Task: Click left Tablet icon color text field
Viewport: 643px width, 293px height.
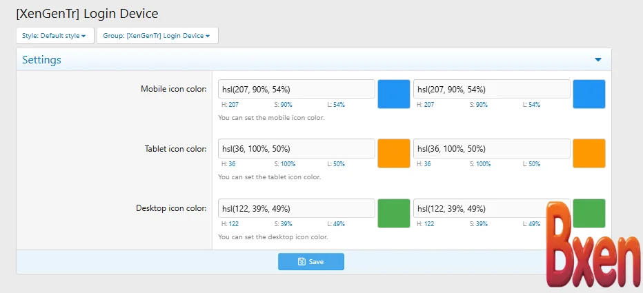Action: click(x=297, y=149)
